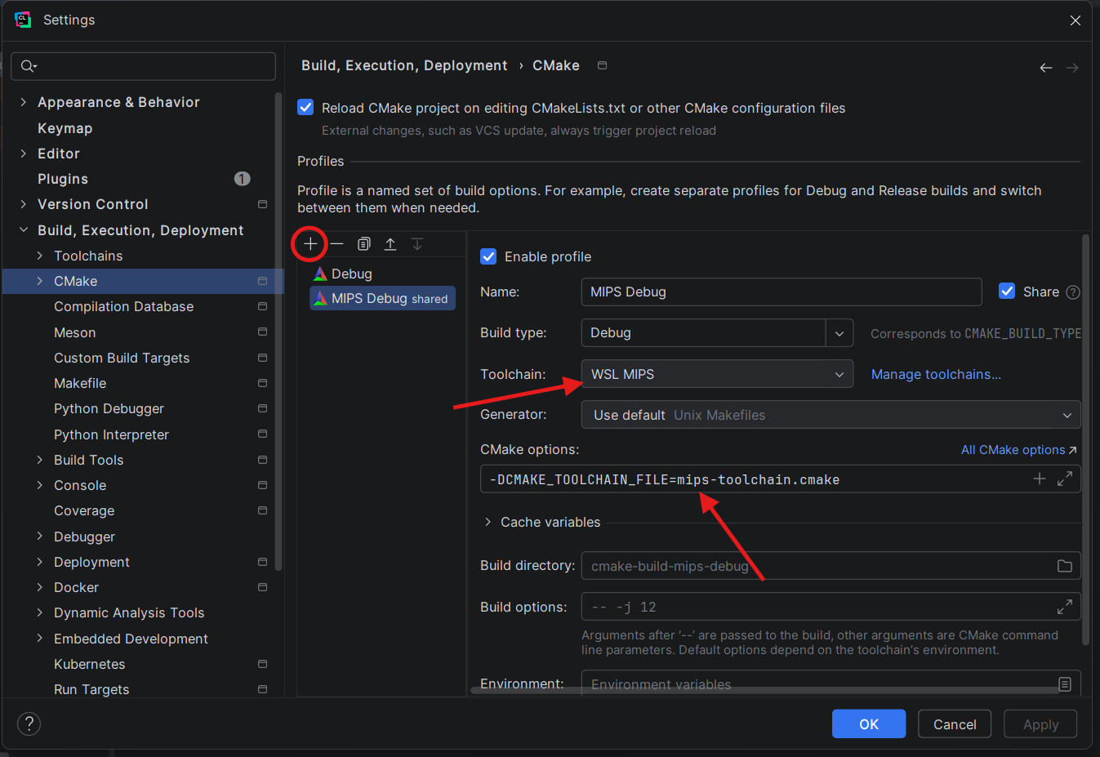
Task: Select Python Debugger settings
Action: 109,408
